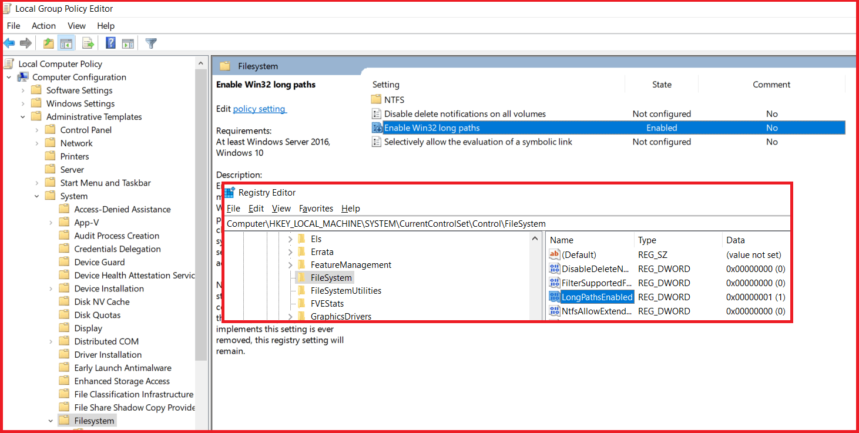Viewport: 859px width, 433px height.
Task: Open the File menu in Group Policy Editor
Action: pos(13,26)
